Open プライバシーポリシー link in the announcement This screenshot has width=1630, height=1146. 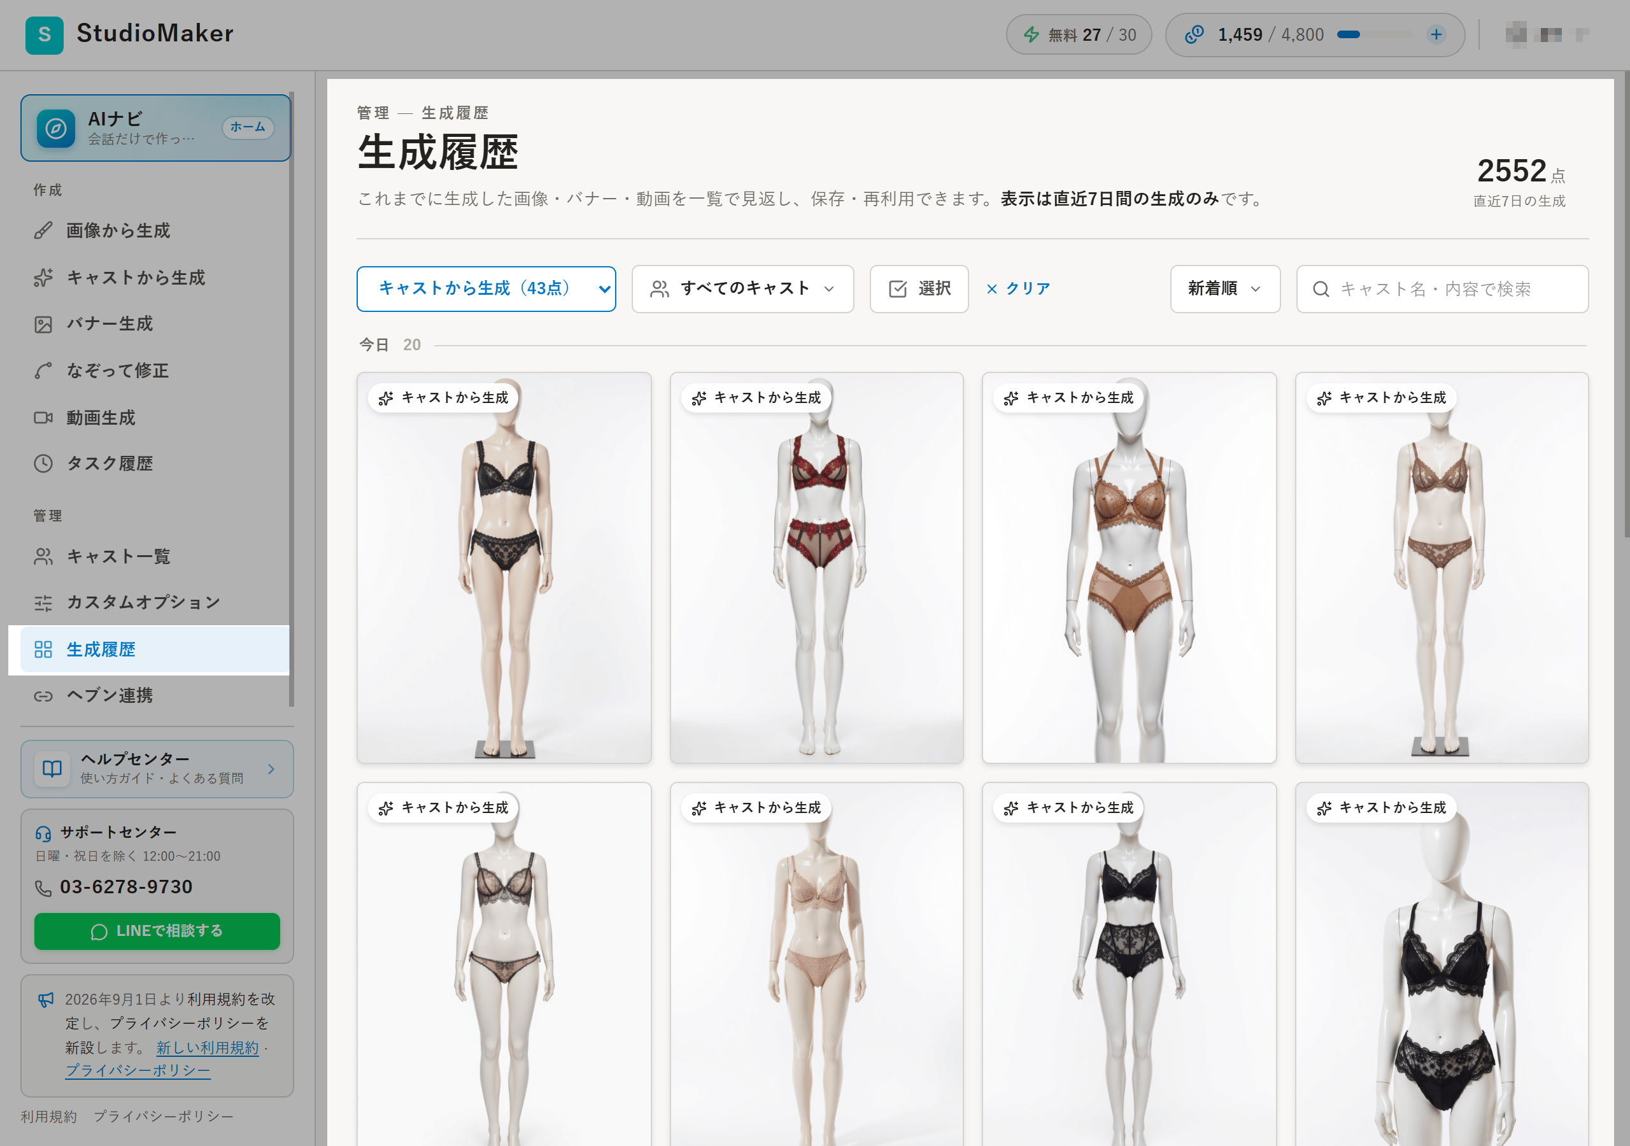138,1072
